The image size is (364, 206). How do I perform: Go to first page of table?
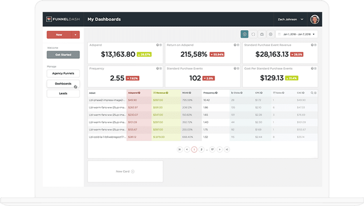pyautogui.click(x=180, y=149)
